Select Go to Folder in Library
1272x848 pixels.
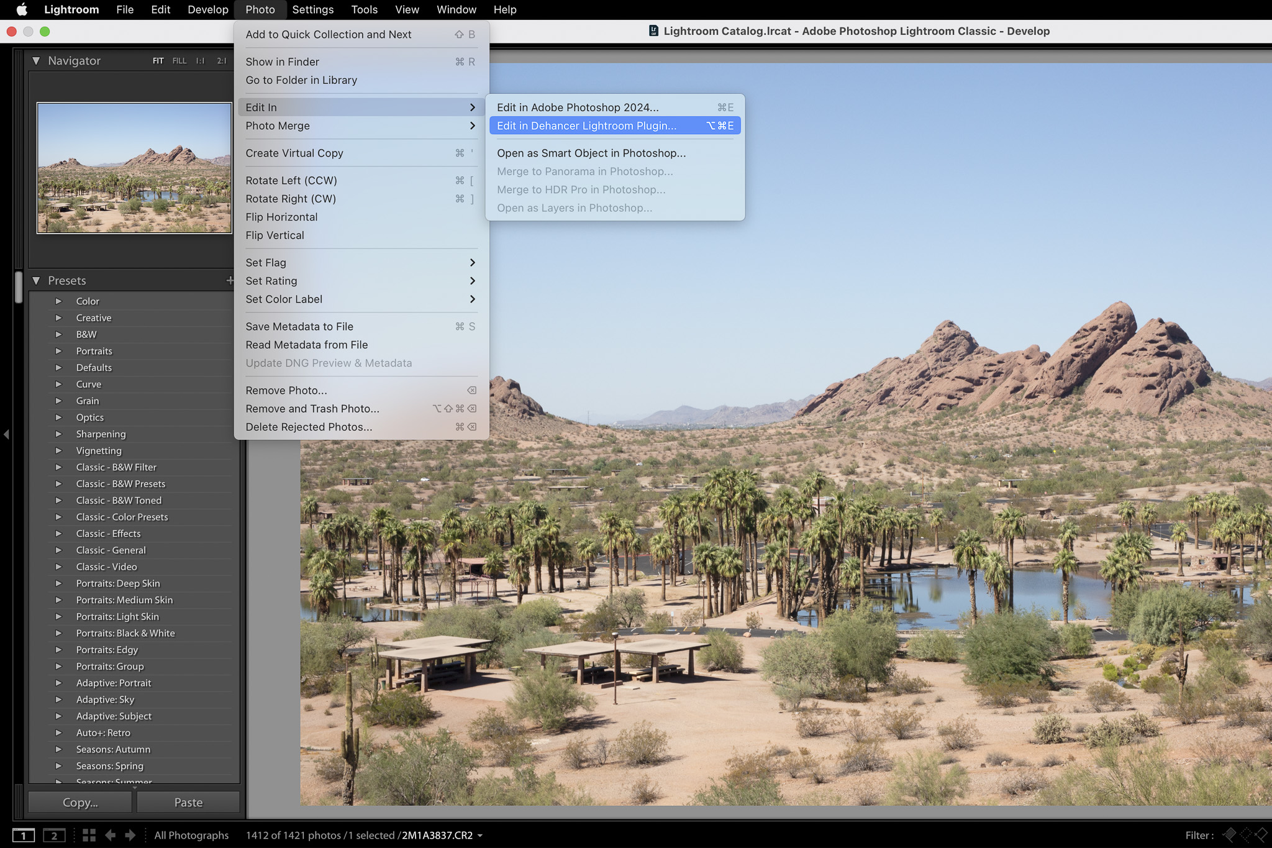click(x=361, y=80)
